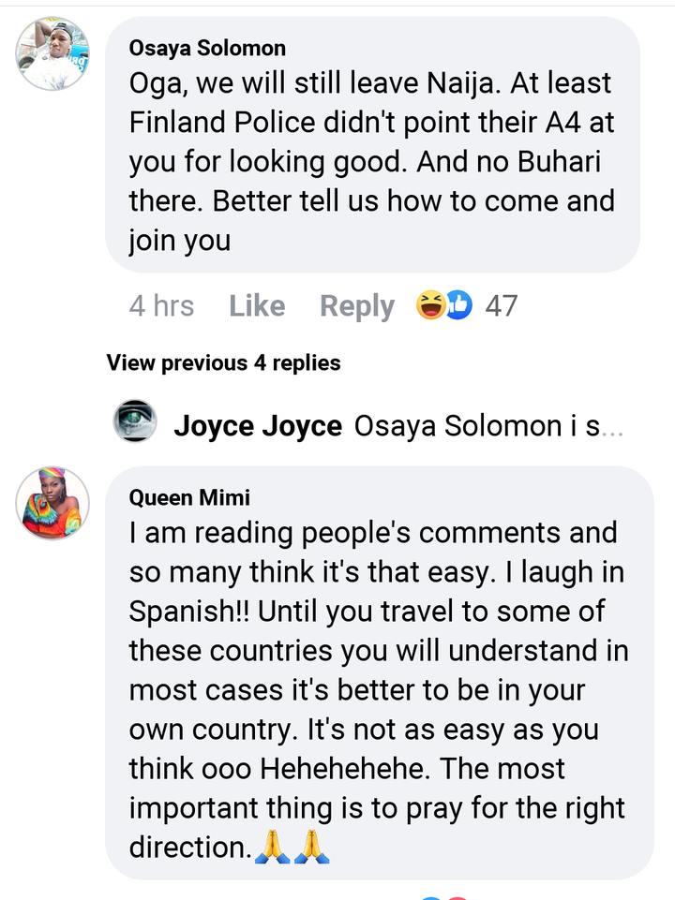Expand Joyce Joyce's truncated reply text

[487, 426]
